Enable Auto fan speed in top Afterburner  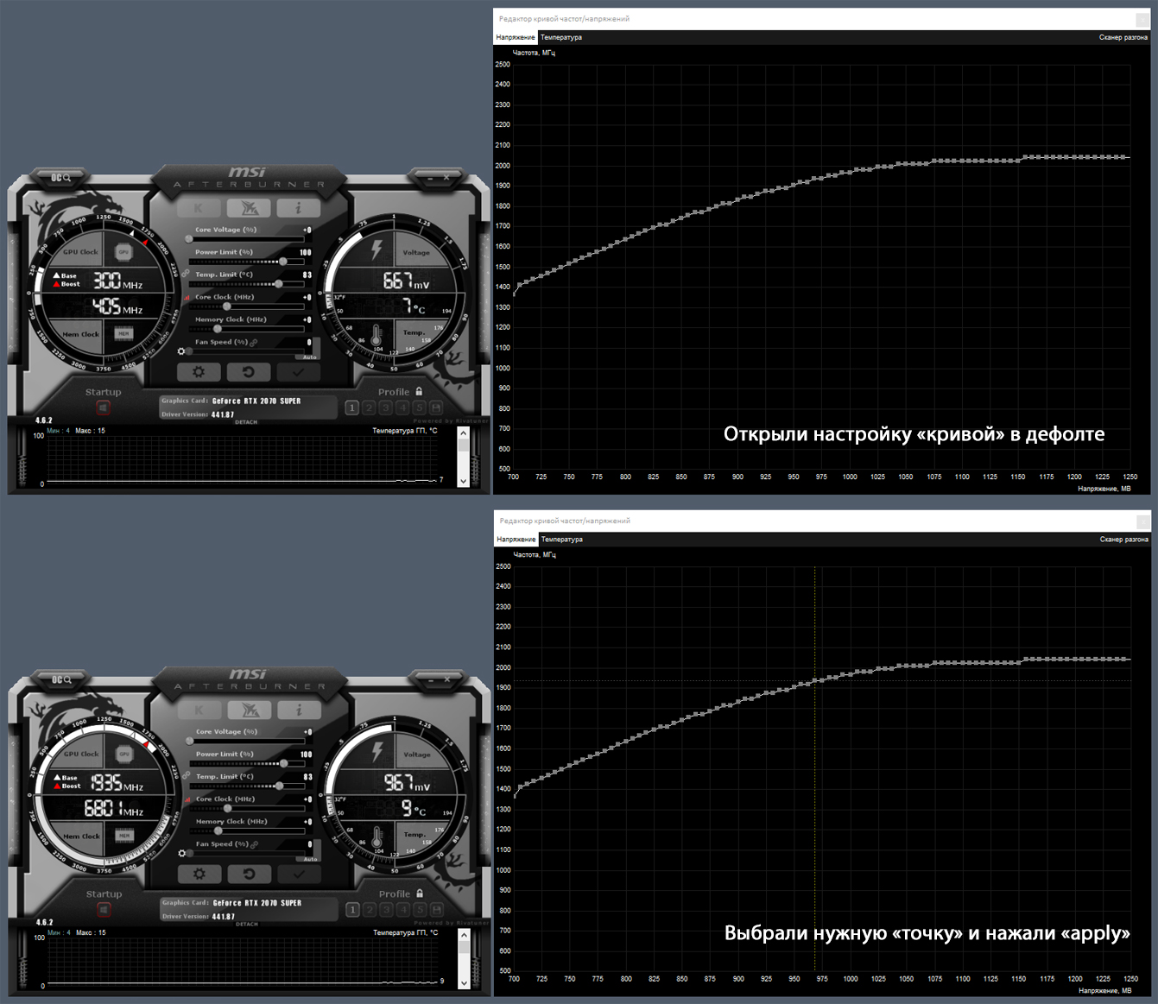(309, 356)
